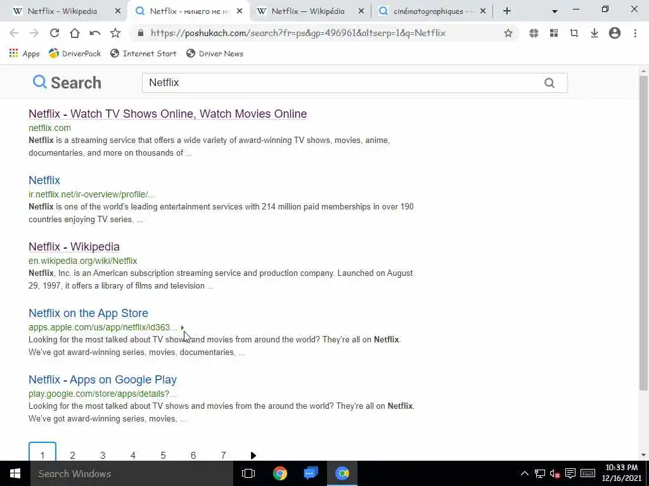The image size is (649, 486).
Task: Open the grid tiles toolbar icon
Action: [554, 33]
